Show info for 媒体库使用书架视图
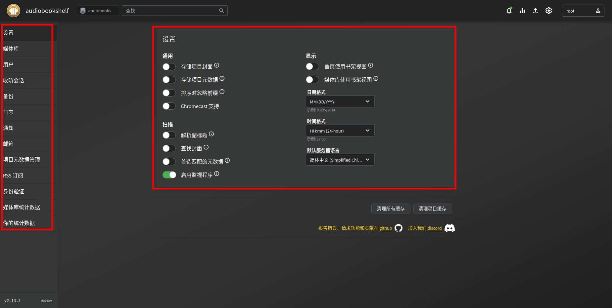 pyautogui.click(x=376, y=78)
